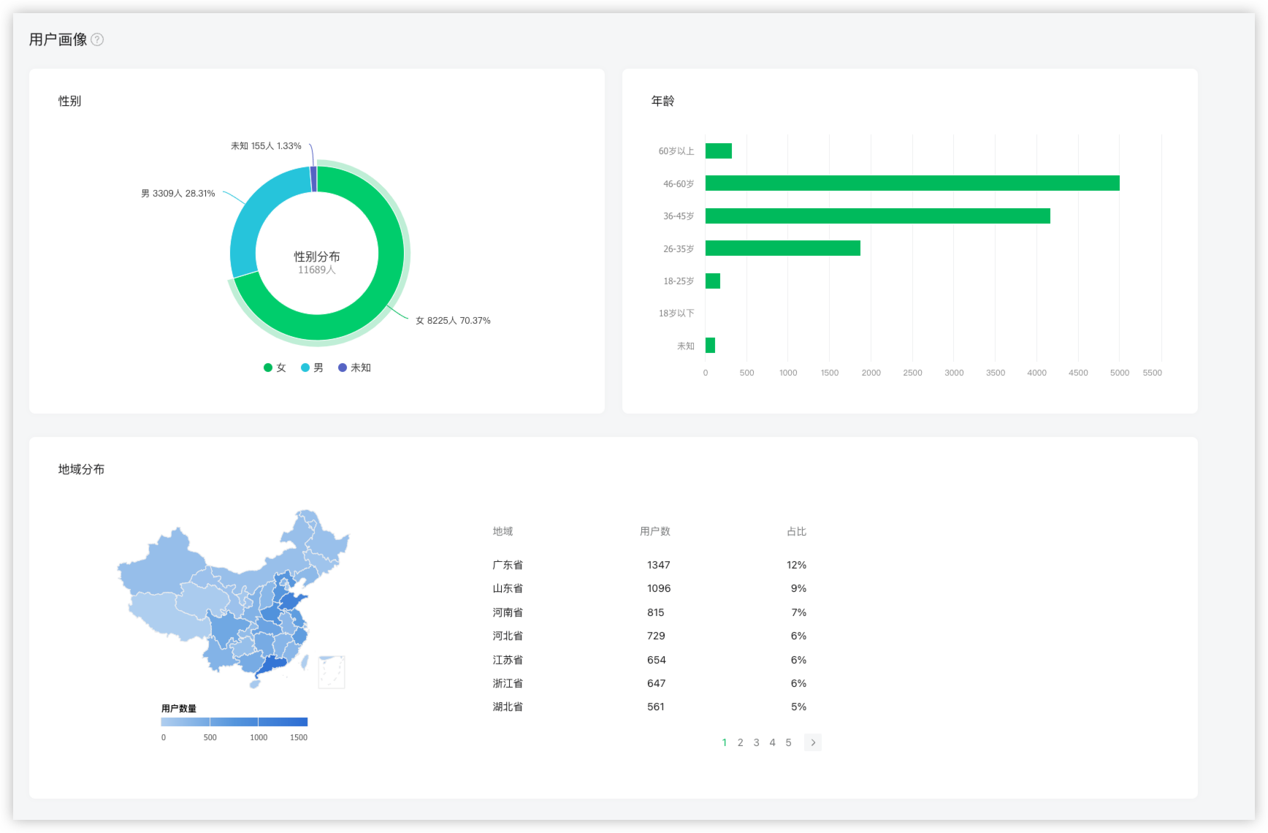This screenshot has width=1268, height=833.
Task: Toggle the 女 legend item
Action: click(x=275, y=368)
